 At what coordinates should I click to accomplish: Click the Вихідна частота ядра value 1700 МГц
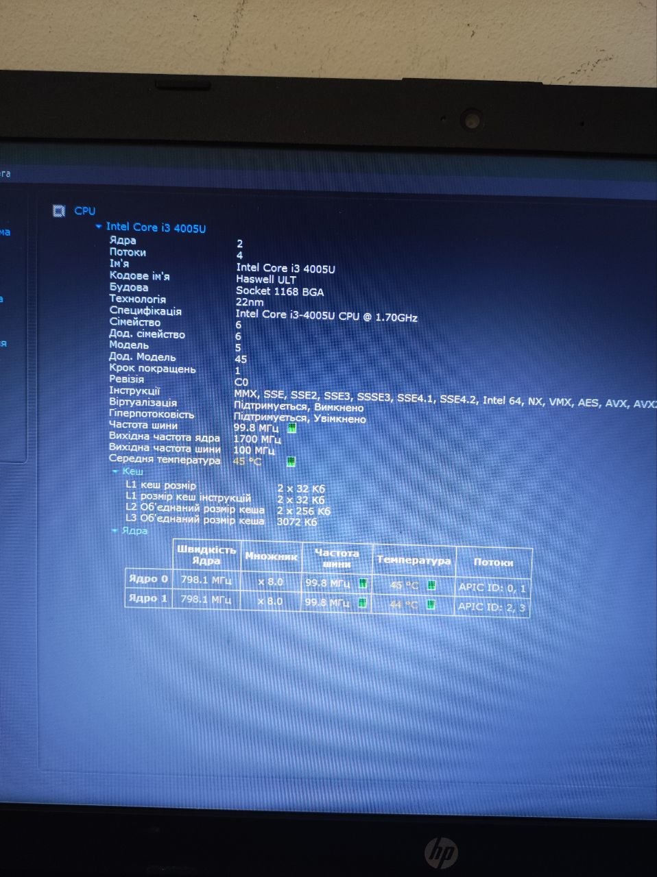pos(257,439)
